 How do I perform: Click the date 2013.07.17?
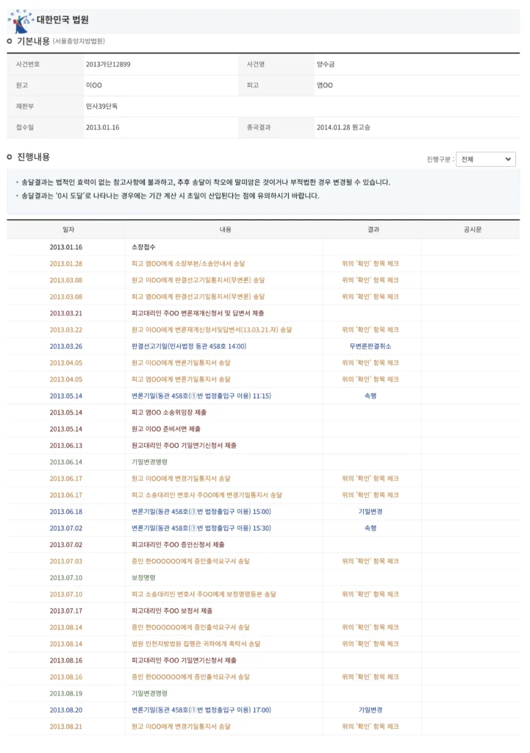point(65,611)
